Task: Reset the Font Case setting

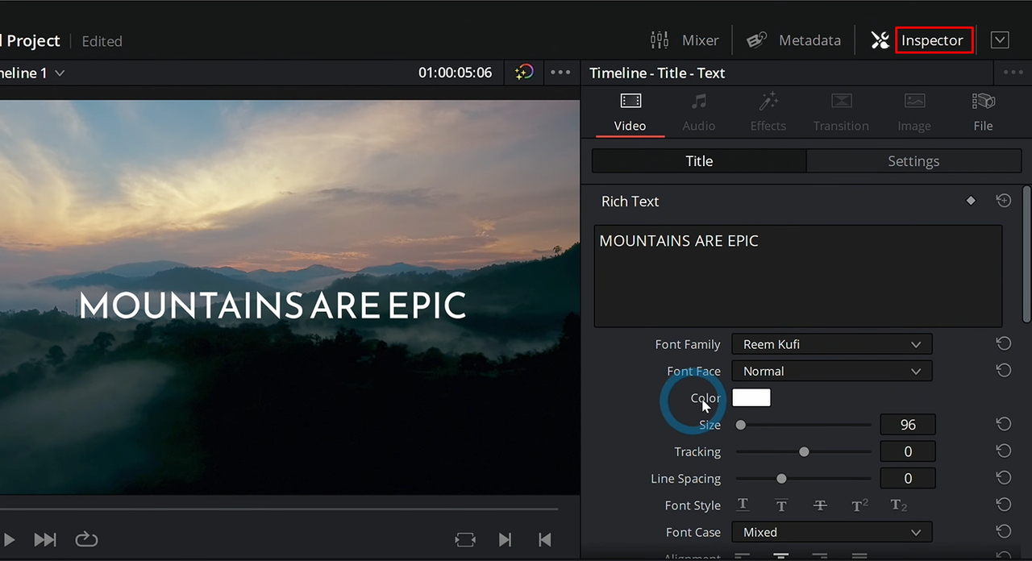Action: point(1003,531)
